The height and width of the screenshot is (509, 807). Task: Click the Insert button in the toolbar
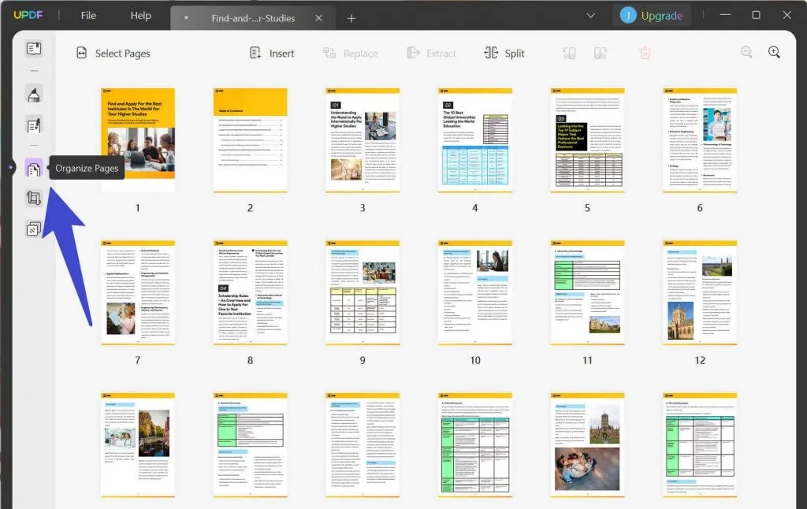click(x=271, y=53)
